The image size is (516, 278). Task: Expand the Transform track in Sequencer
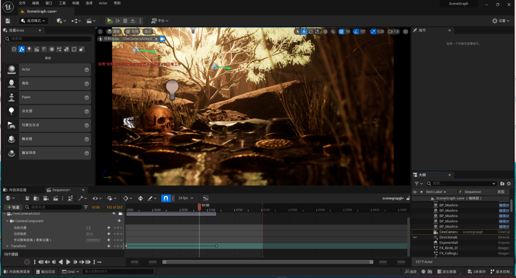pyautogui.click(x=7, y=246)
